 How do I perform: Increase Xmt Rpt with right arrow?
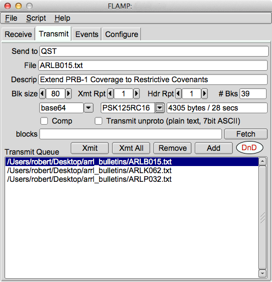137,94
